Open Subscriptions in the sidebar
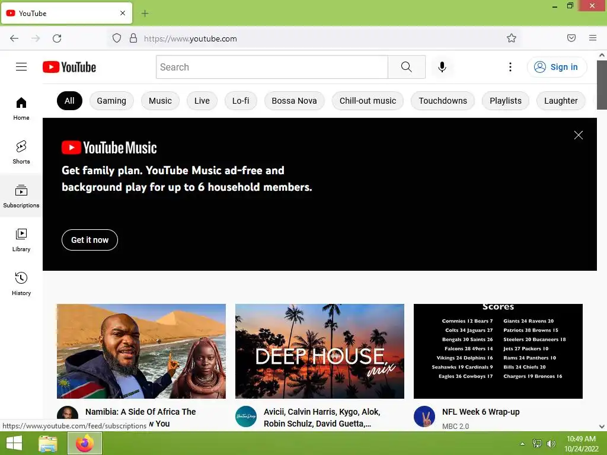This screenshot has width=607, height=455. tap(21, 196)
